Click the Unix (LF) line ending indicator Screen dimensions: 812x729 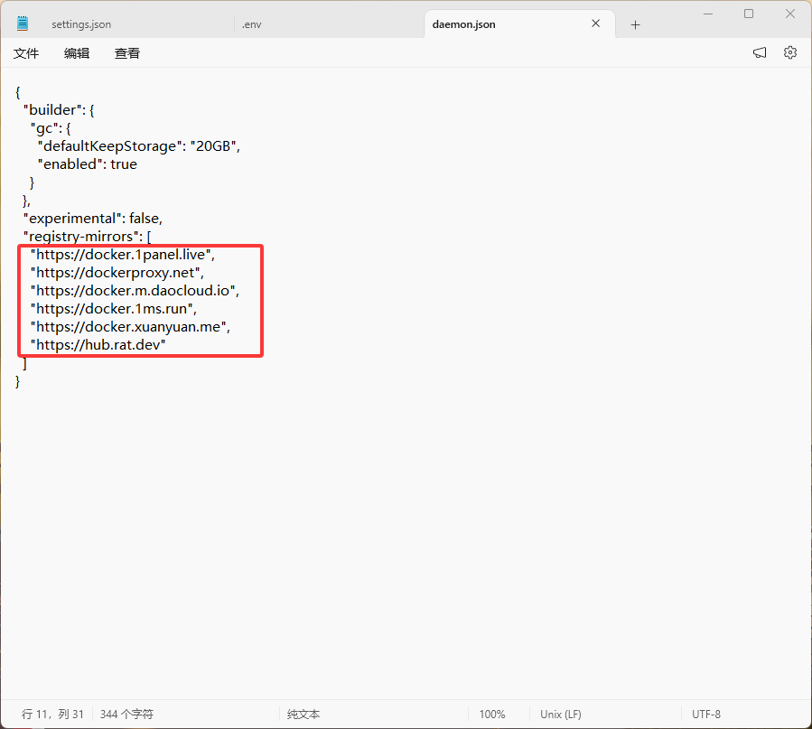tap(560, 714)
